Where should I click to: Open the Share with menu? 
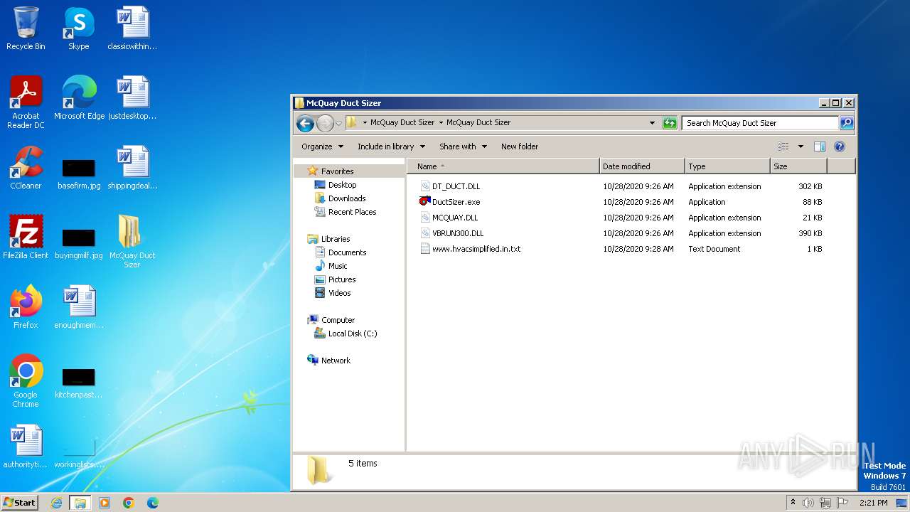463,146
